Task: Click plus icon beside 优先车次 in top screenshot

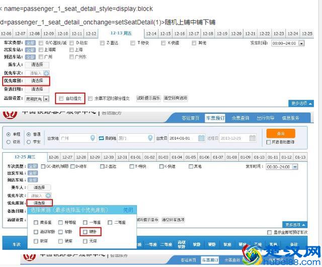Action: click(46, 73)
